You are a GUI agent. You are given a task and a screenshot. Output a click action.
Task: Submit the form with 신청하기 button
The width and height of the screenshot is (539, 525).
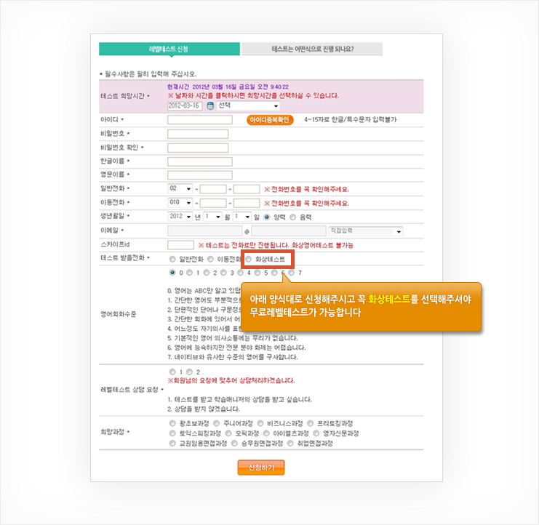click(x=261, y=468)
